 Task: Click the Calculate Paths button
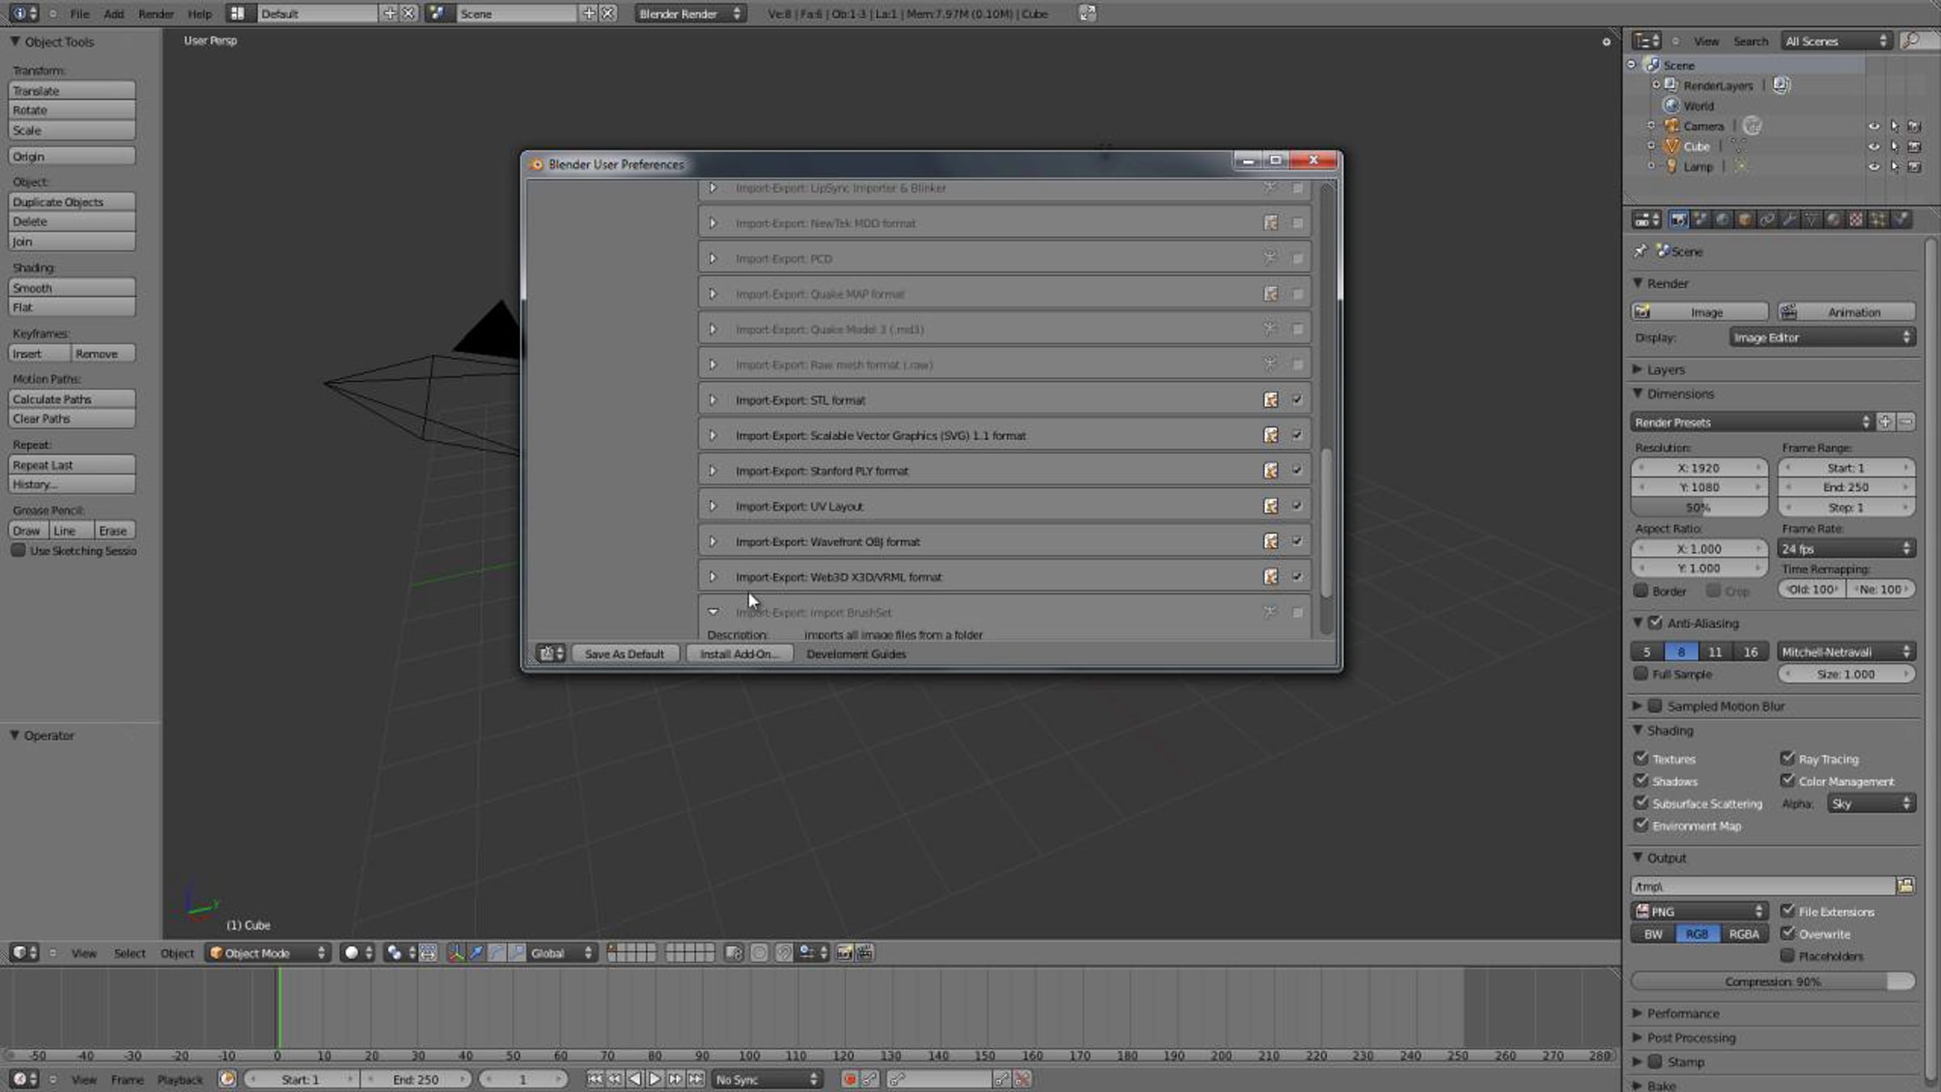coord(72,399)
